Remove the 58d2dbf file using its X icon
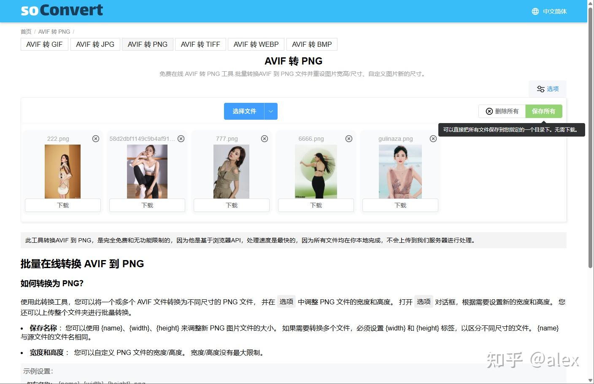Viewport: 594px width, 384px height. (x=181, y=138)
